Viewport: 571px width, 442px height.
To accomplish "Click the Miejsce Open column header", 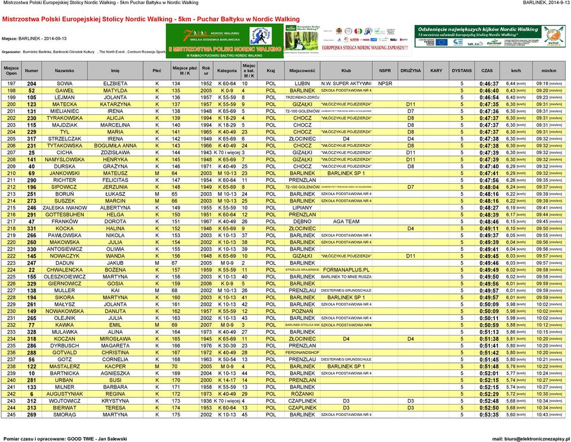I will point(11,71).
